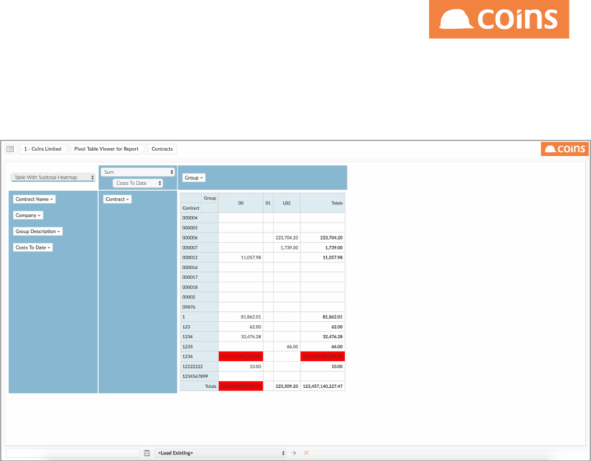Click the 66.00 value under LB2
This screenshot has width=591, height=461.
point(292,347)
